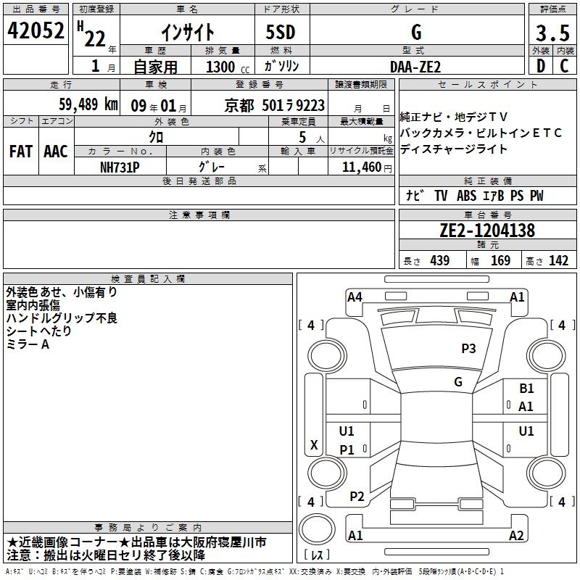Select damage mark P3 on hood
Screen dimensions: 580x580
[x=468, y=349]
